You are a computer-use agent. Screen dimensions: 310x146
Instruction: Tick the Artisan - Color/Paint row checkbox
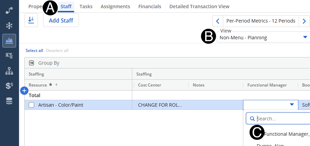pyautogui.click(x=31, y=105)
